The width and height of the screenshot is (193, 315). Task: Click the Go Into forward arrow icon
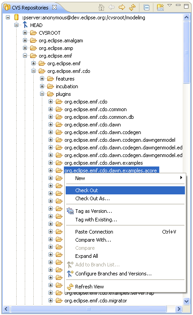(x=122, y=8)
